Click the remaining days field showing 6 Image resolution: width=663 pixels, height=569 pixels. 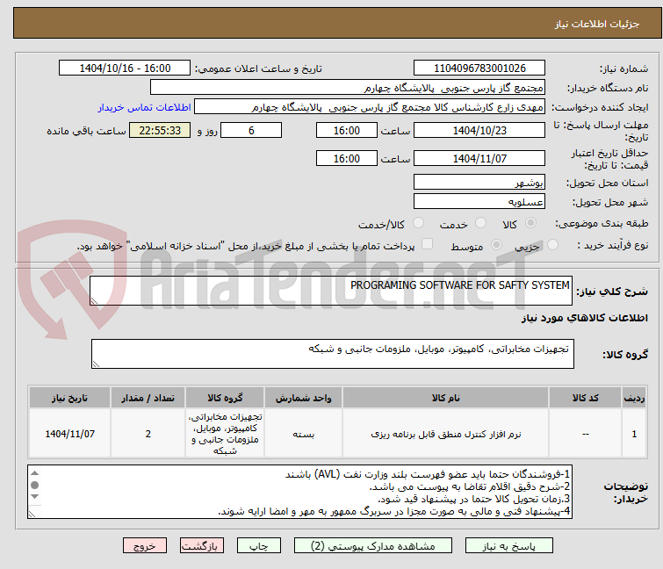251,130
